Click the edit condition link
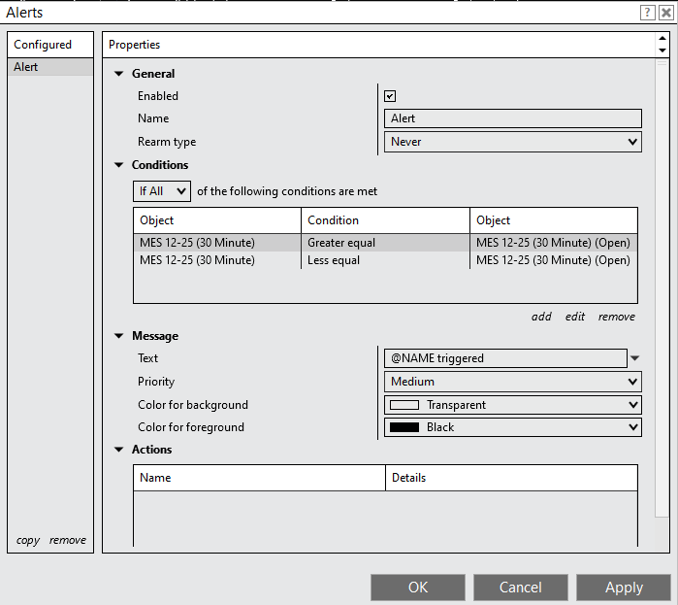This screenshot has height=605, width=678. 575,317
